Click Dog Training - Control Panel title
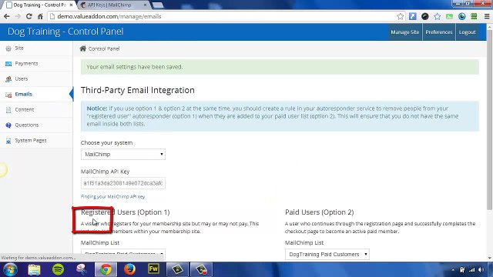The width and height of the screenshot is (493, 277). pyautogui.click(x=65, y=32)
